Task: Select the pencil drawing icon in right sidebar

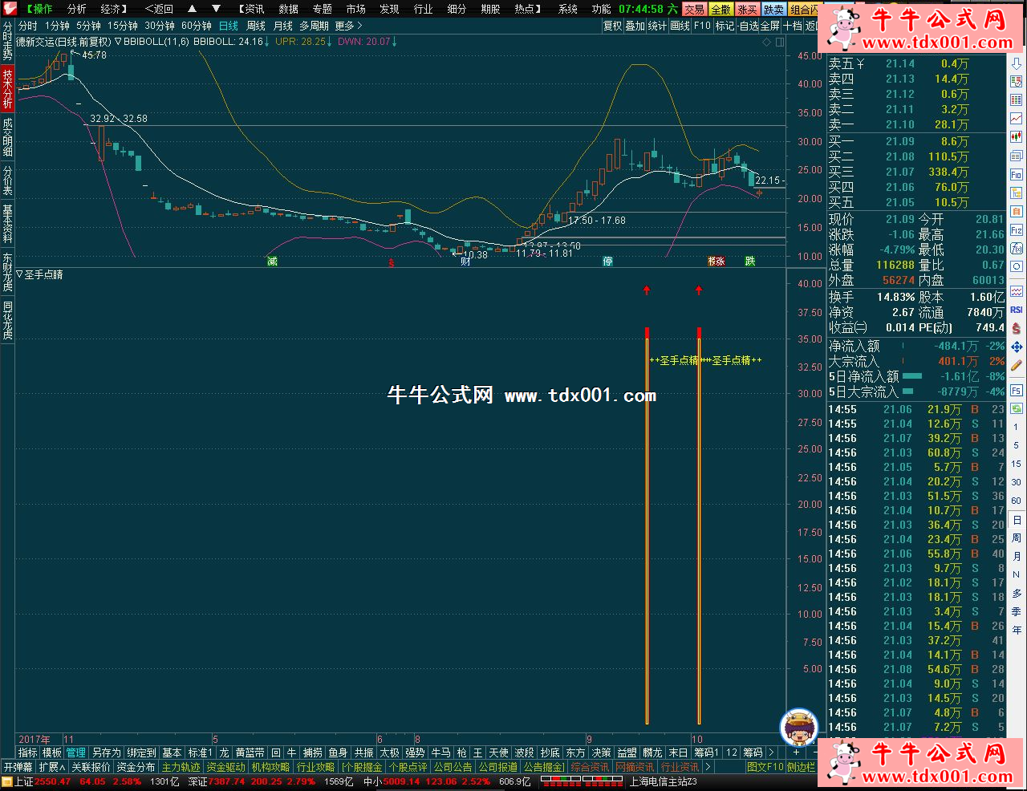Action: (1017, 365)
